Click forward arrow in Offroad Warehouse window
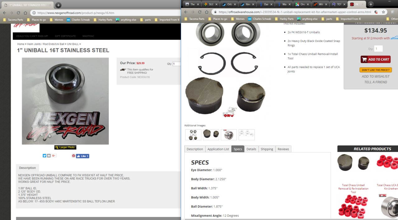This screenshot has height=220, width=398. (193, 12)
